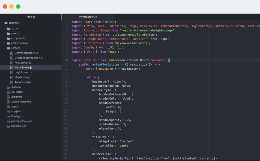The image size is (260, 161).
Task: Click the LoginScreen.js file icon
Action: [x=12, y=72]
